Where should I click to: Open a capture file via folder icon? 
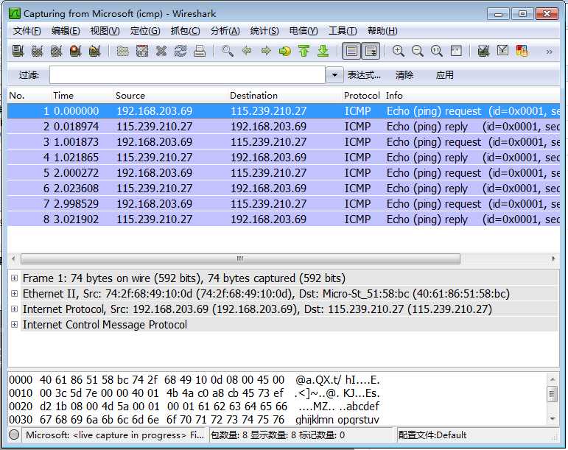123,51
